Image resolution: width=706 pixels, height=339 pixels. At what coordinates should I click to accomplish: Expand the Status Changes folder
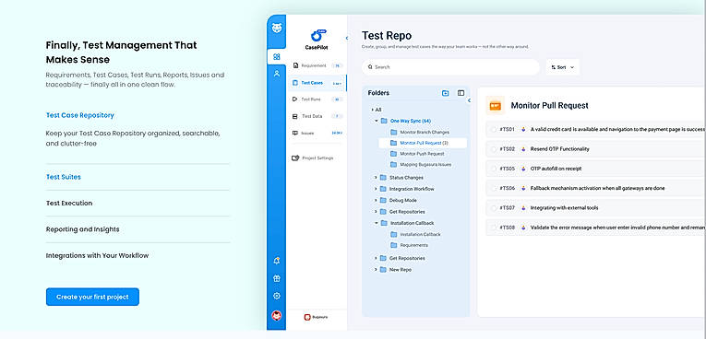click(376, 178)
